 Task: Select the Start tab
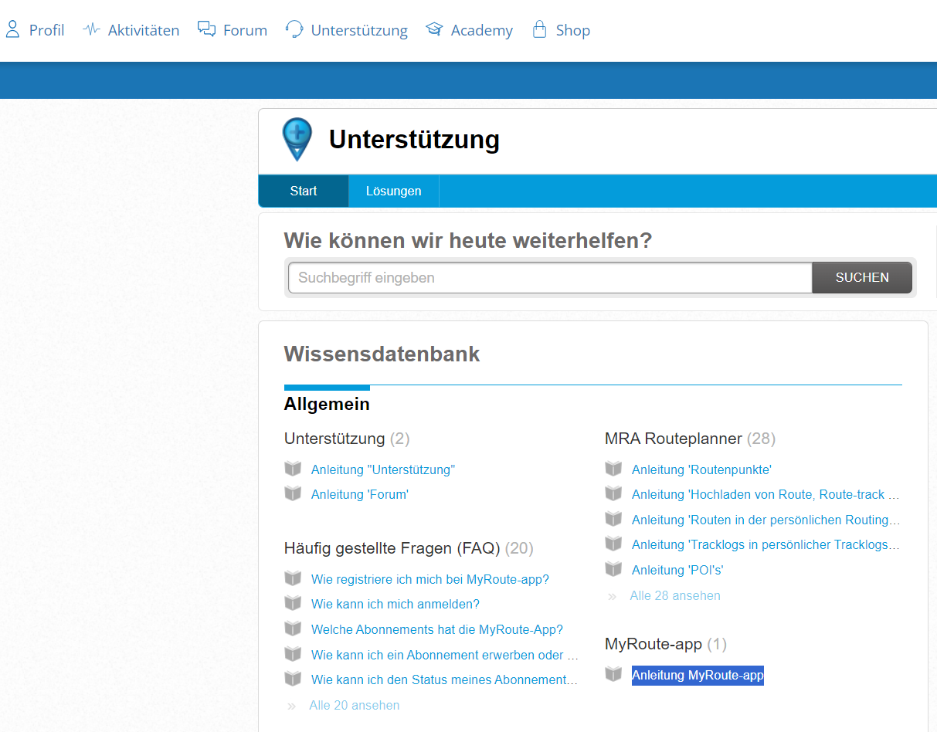304,191
